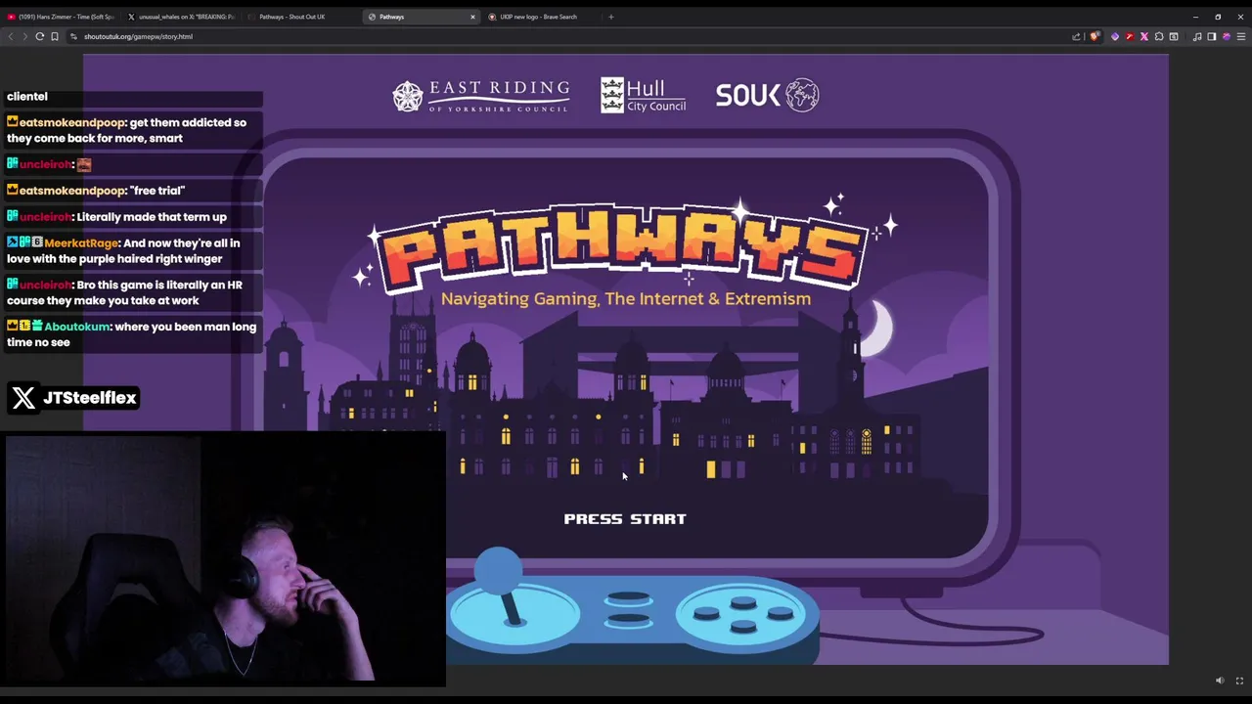Open the extensions puzzle menu
The image size is (1252, 704).
[1159, 36]
